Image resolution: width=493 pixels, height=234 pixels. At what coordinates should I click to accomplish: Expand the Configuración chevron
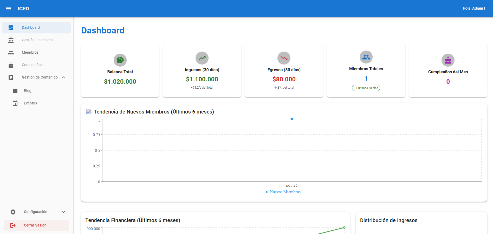coord(63,212)
